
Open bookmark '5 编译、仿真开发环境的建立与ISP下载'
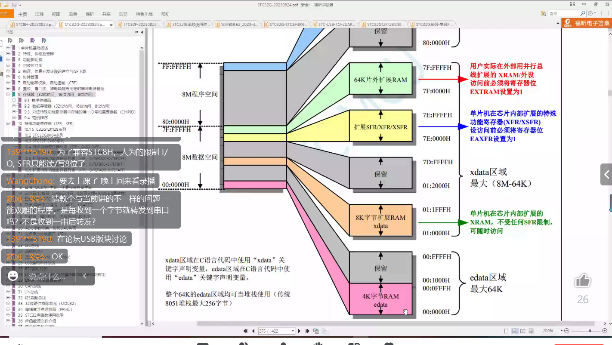52,71
